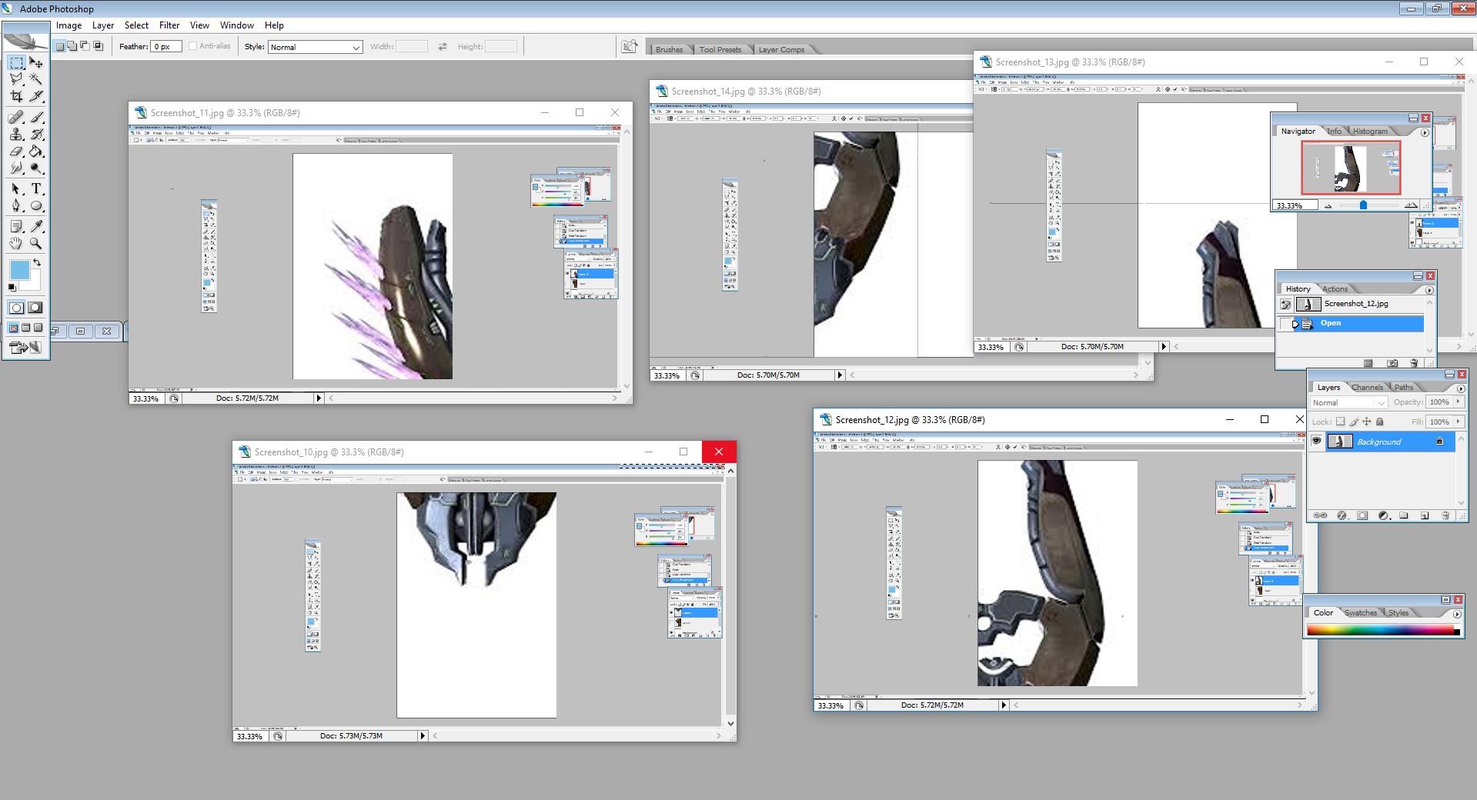Screen dimensions: 1477x800
Task: Delete layer using Layers panel trash icon
Action: click(x=1445, y=515)
